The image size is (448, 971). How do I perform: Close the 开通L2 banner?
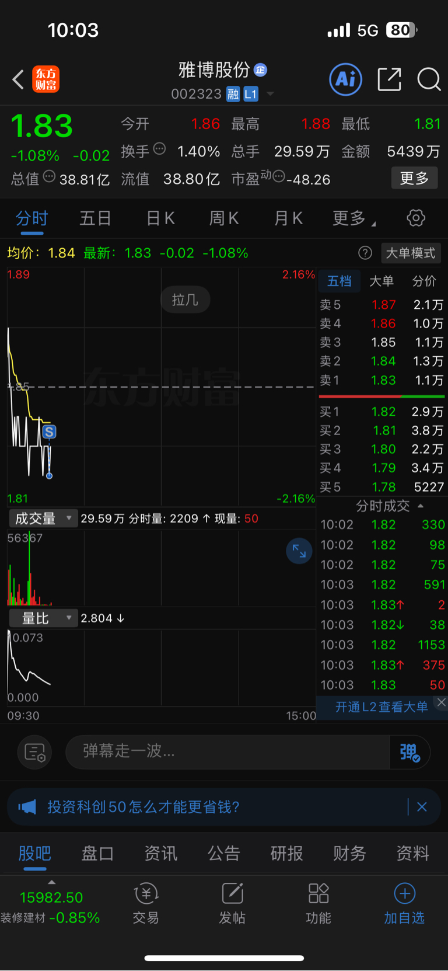point(442,702)
